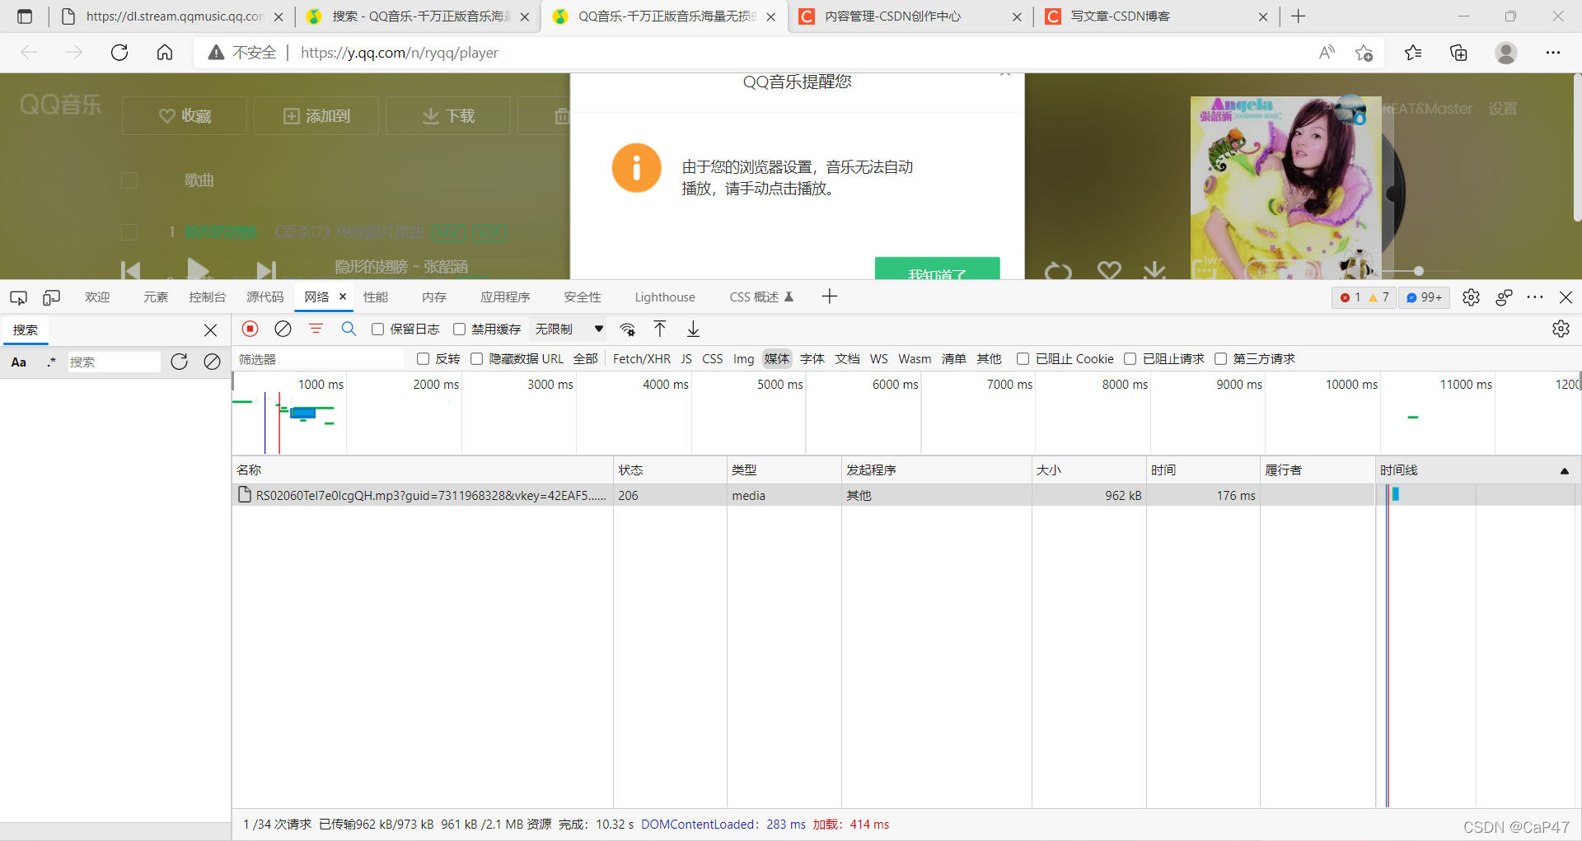Image resolution: width=1582 pixels, height=841 pixels.
Task: Click the 我知道了 dialog button
Action: tap(937, 269)
